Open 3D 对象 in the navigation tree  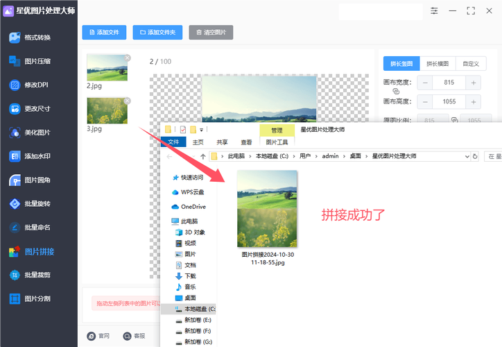190,232
